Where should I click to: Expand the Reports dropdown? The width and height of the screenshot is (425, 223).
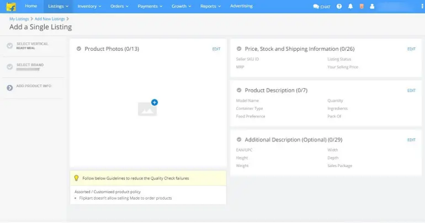click(x=210, y=6)
